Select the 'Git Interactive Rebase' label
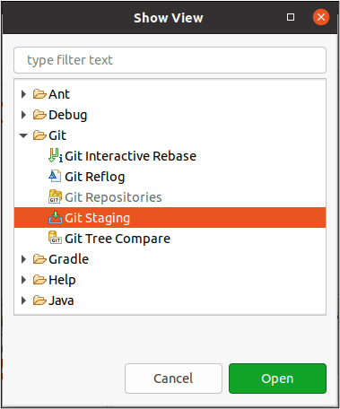The width and height of the screenshot is (340, 409). 130,156
